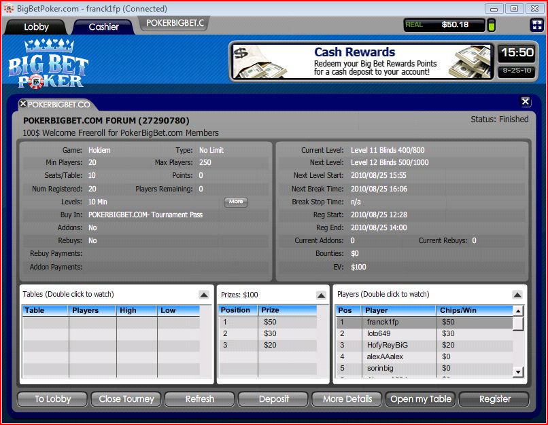548x425 pixels.
Task: Click the Chips/Win column header
Action: coord(475,310)
